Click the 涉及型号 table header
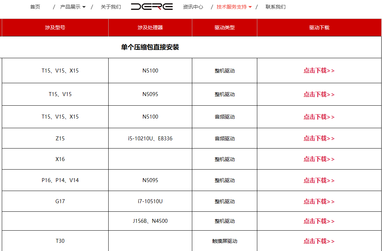382x251 pixels. [x=55, y=27]
